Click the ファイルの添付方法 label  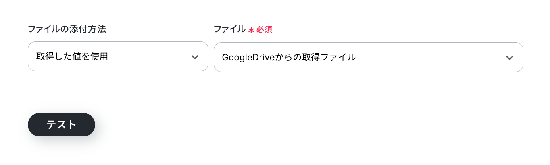pos(70,29)
